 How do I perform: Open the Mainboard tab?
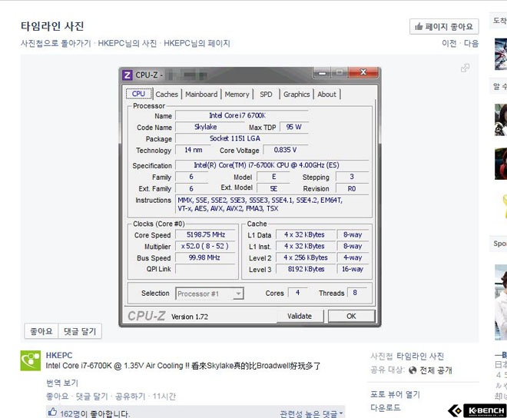coord(201,95)
